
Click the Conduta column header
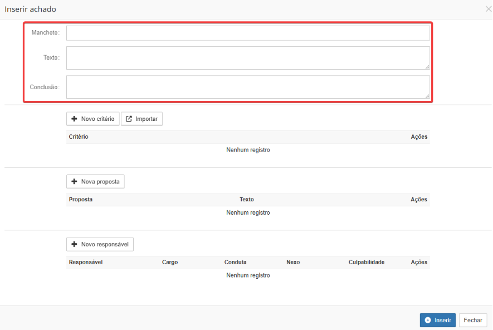point(235,262)
